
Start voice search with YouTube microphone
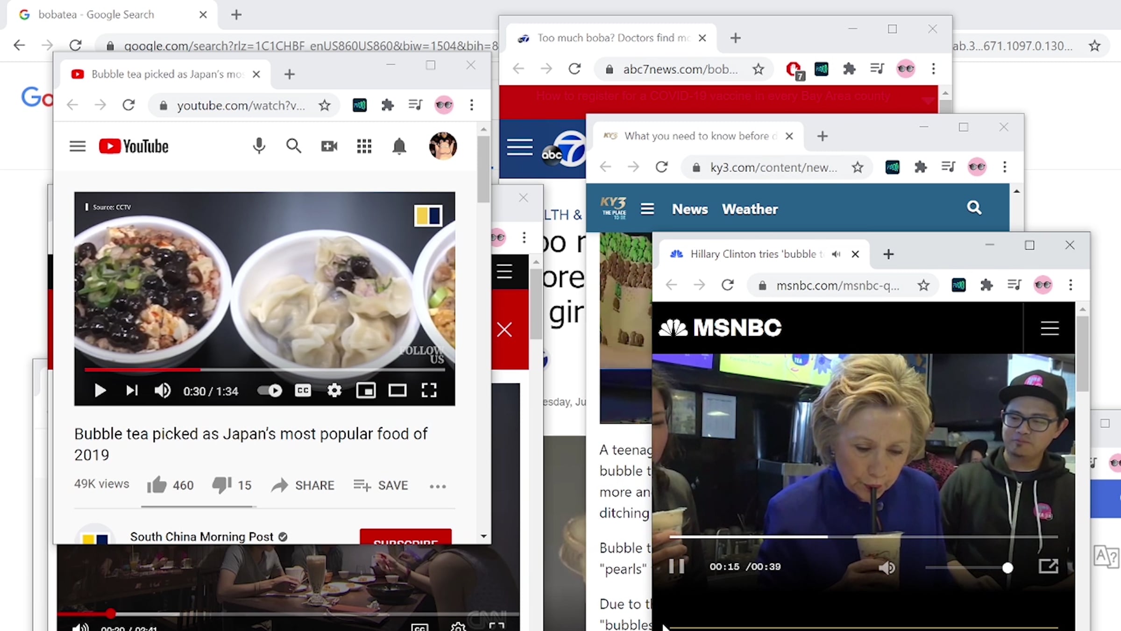click(259, 146)
